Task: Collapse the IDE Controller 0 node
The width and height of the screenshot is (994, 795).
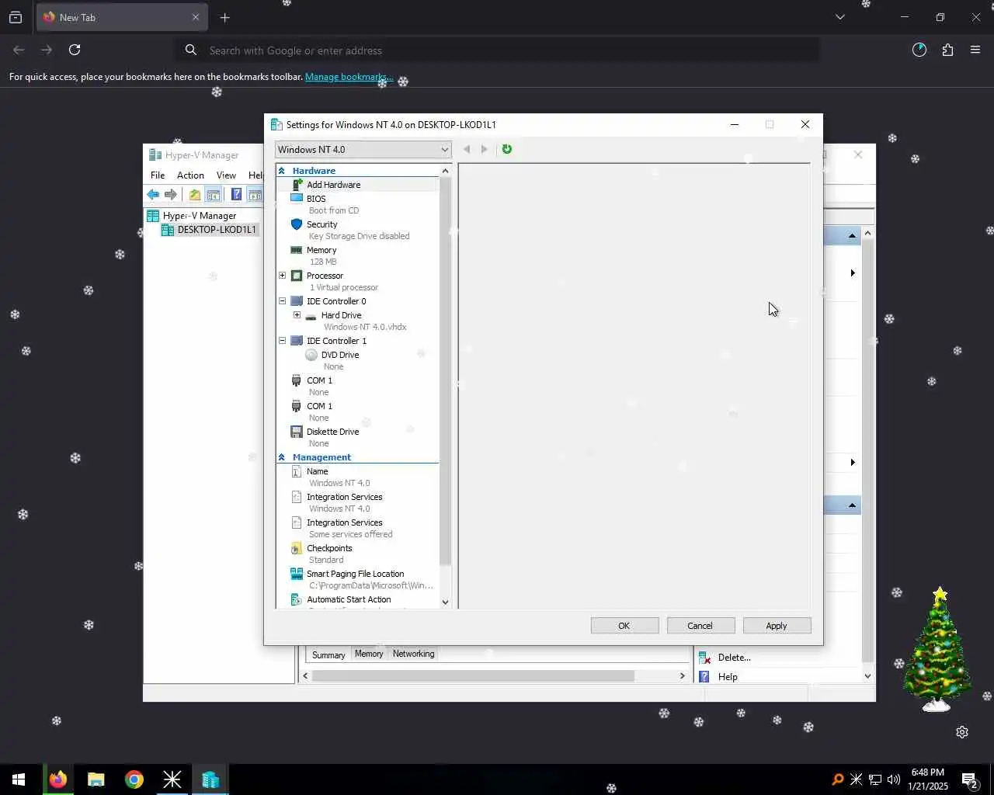Action: 283,301
